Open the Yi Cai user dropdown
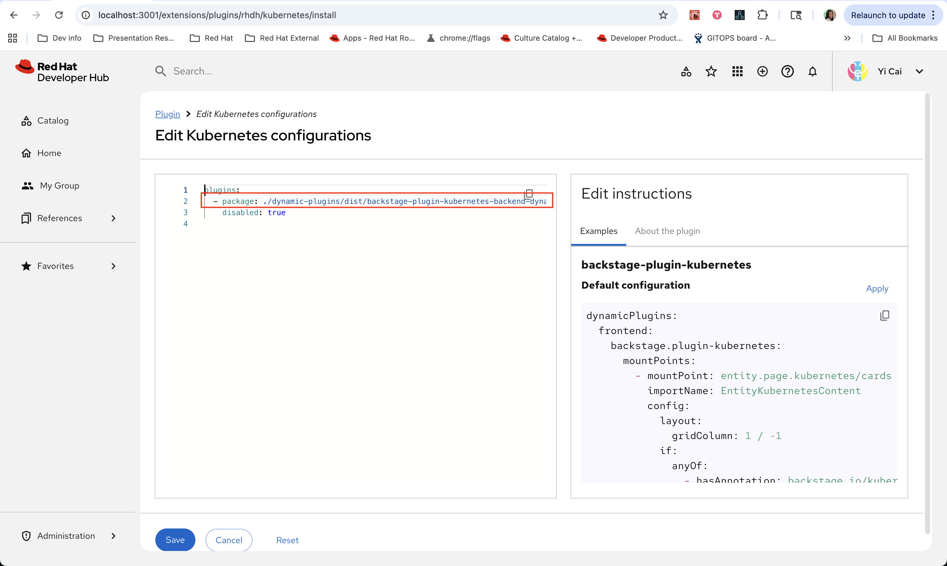 point(919,71)
